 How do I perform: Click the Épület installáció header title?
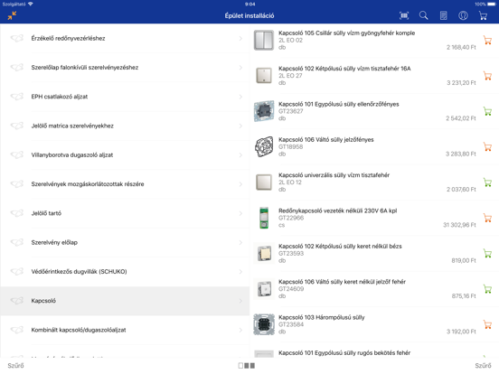[x=249, y=15]
